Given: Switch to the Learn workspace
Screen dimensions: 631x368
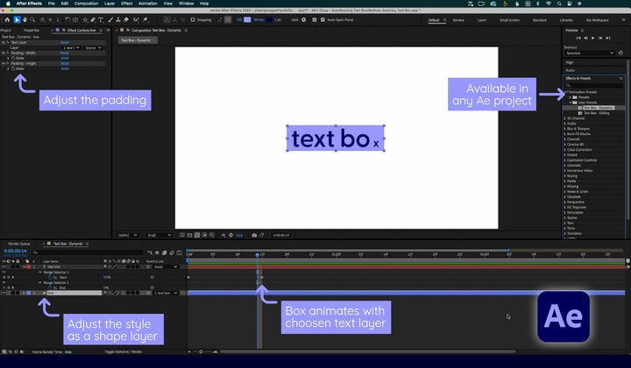Looking at the screenshot, I should (x=482, y=20).
